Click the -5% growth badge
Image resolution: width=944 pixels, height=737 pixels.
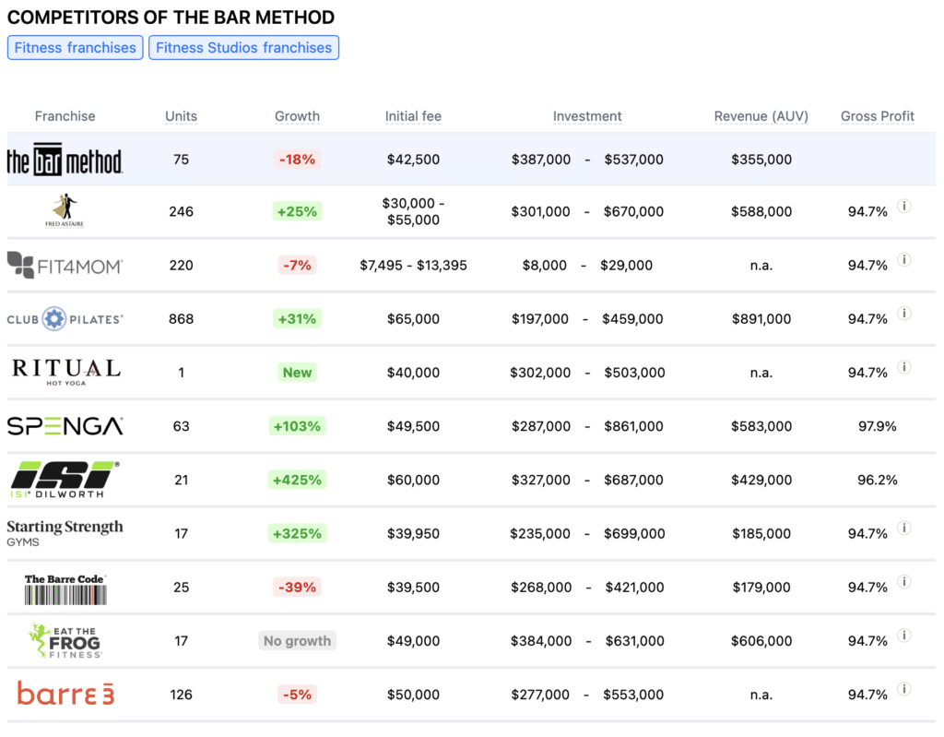point(298,695)
